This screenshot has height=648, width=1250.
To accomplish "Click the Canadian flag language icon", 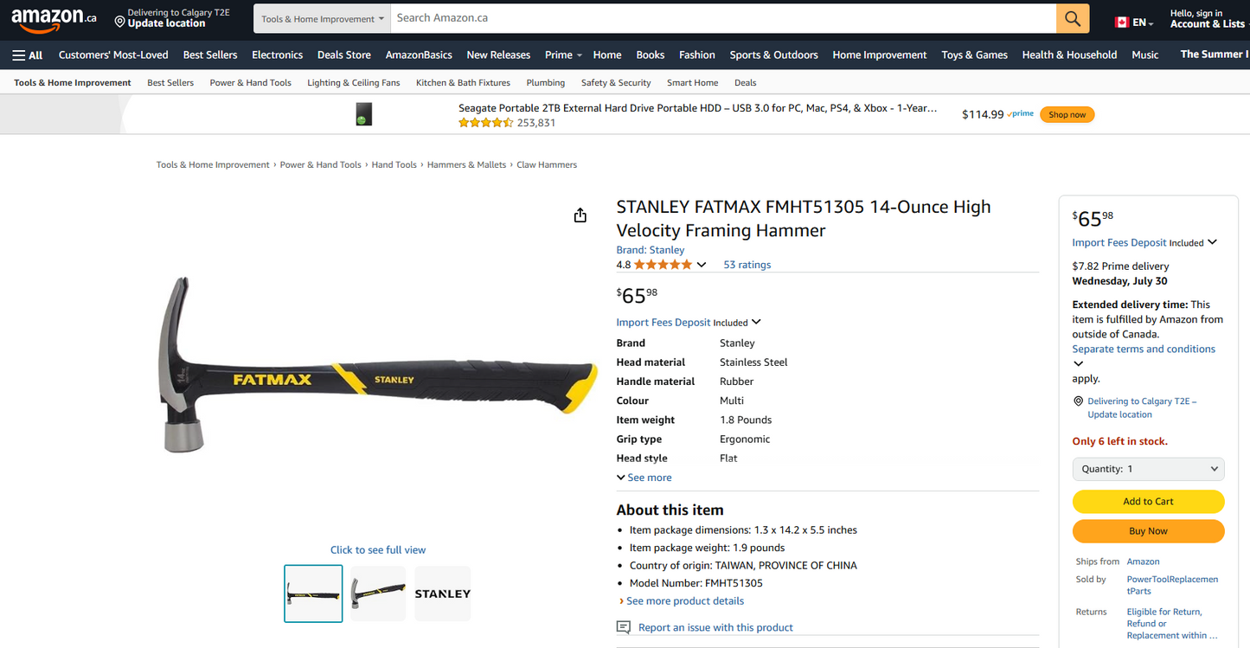I will [1122, 22].
